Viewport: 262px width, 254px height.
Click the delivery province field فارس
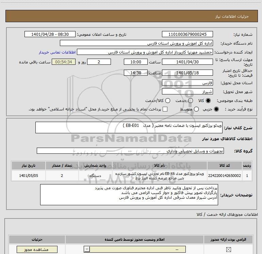coord(187,83)
